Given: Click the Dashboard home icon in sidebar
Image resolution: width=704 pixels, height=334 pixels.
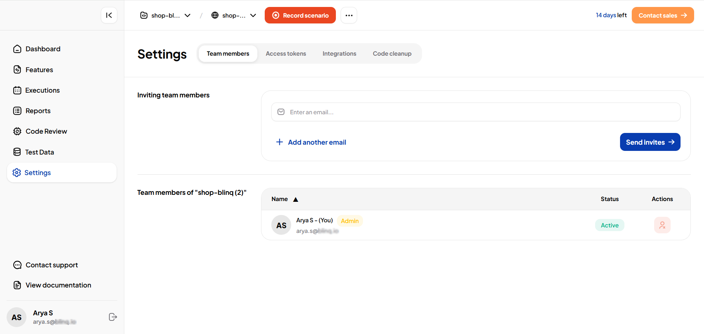Looking at the screenshot, I should pyautogui.click(x=17, y=49).
